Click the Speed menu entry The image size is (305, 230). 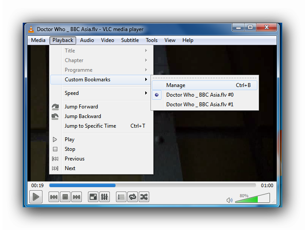101,93
